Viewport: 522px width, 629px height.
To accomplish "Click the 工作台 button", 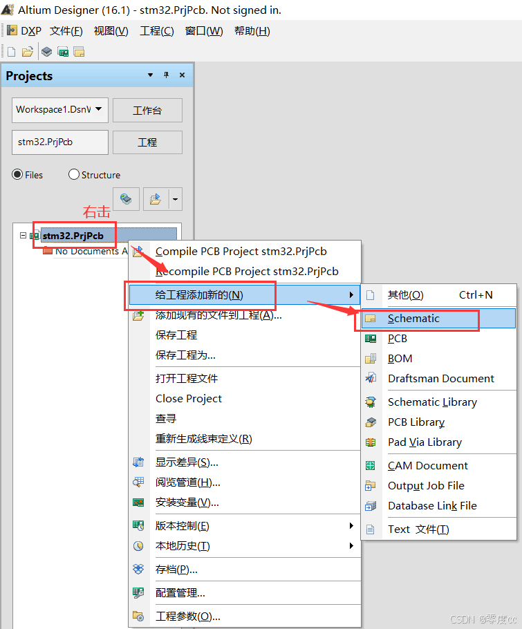I will pyautogui.click(x=147, y=111).
